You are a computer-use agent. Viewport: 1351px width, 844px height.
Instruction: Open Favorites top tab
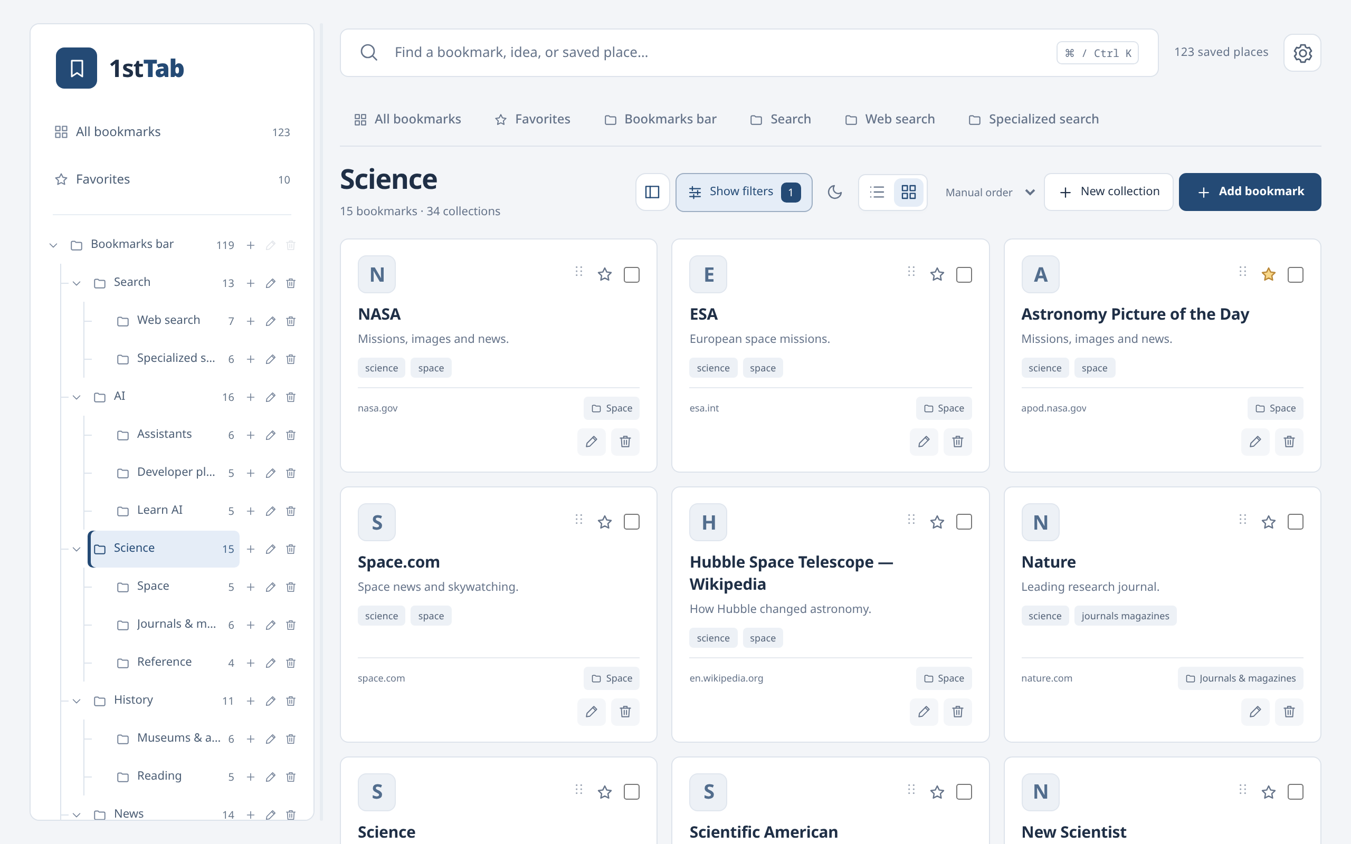click(532, 119)
